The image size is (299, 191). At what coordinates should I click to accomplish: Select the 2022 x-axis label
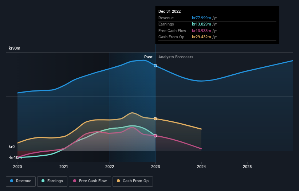click(x=110, y=167)
